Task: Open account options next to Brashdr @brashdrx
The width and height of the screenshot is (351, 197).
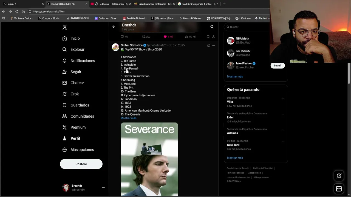Action: (103, 188)
